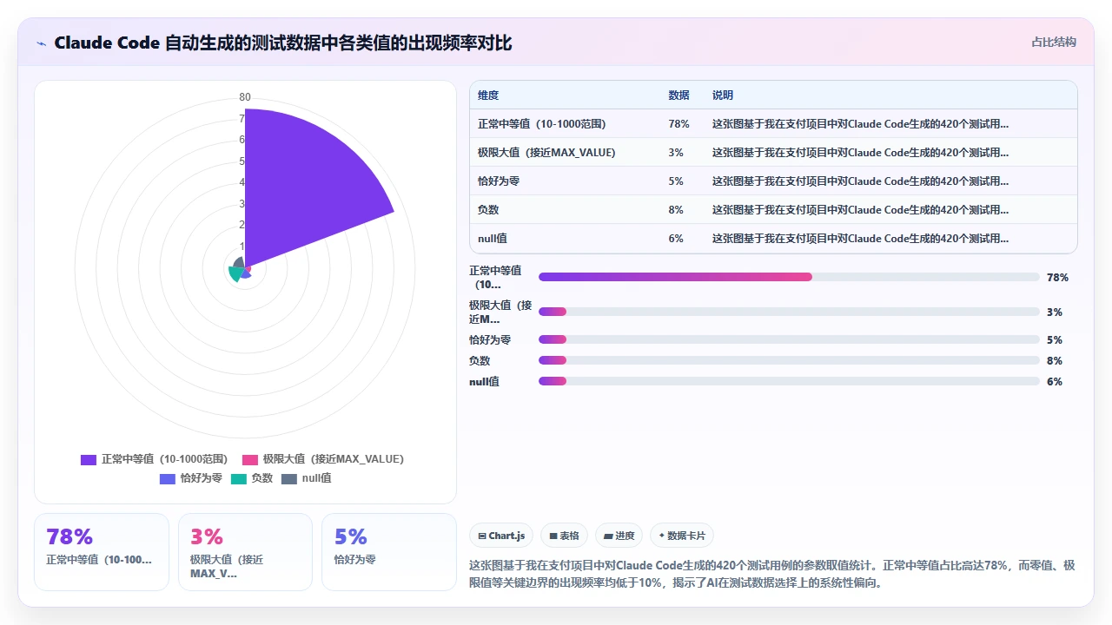Viewport: 1112px width, 625px height.
Task: Click the 占比结构 label at top right
Action: click(1054, 42)
